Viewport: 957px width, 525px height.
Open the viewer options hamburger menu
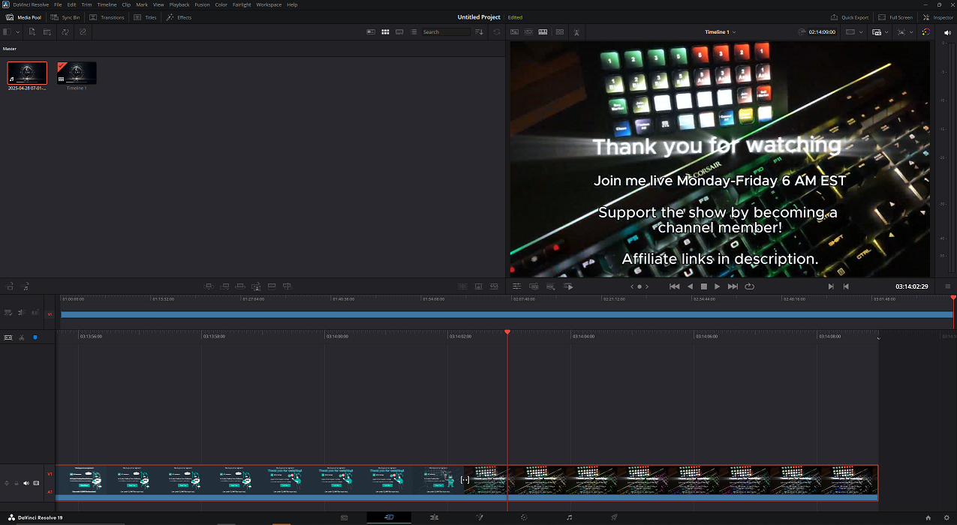pyautogui.click(x=948, y=286)
